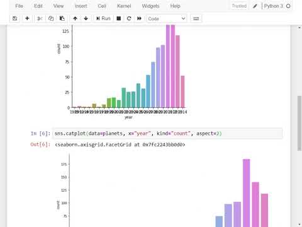Open the Widgets menu

tap(150, 6)
